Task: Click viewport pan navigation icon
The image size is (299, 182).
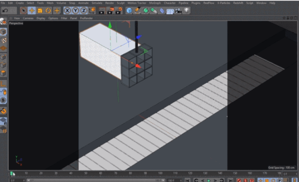Action: tap(284, 18)
